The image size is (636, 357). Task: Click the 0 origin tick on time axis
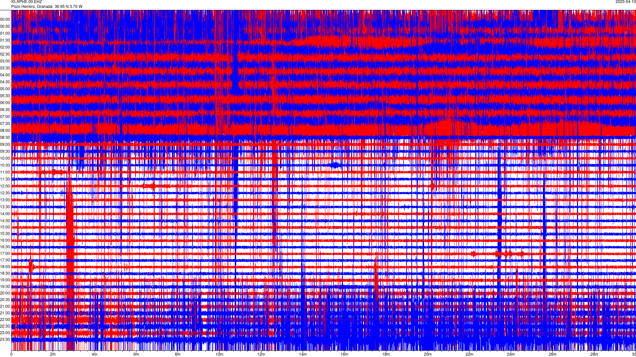pyautogui.click(x=11, y=354)
